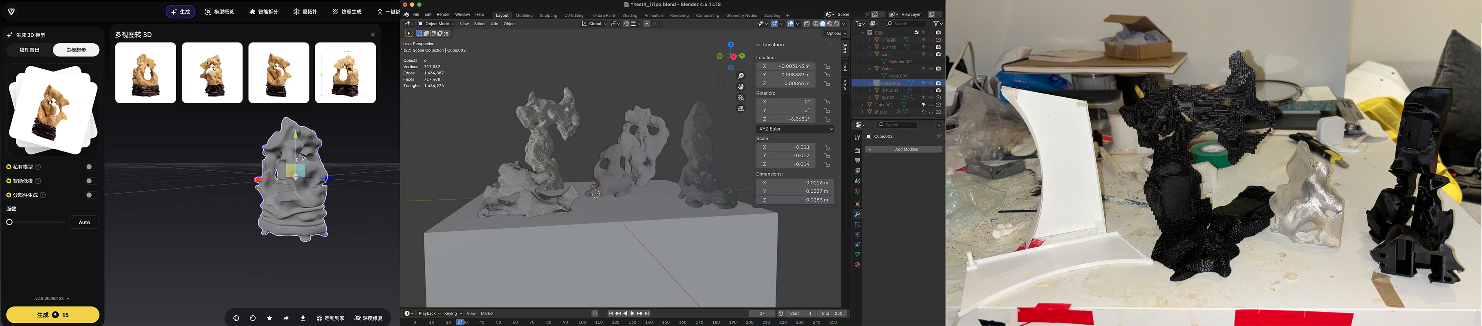Click the download icon in Tripo's bottom toolbar
Screen dimensions: 1482x326
point(303,318)
